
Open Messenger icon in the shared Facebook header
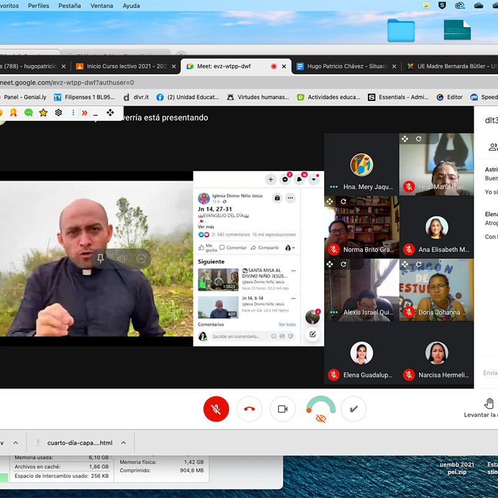(285, 179)
